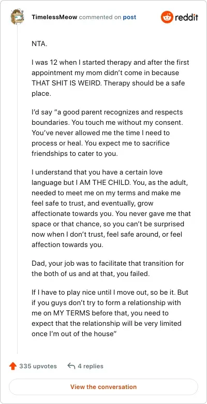
Task: Click the "Dad, your job was" paragraph
Action: point(108,269)
